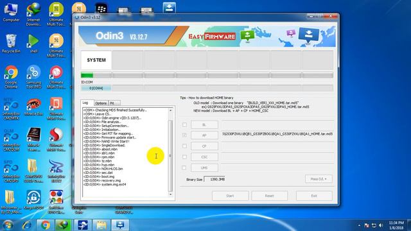This screenshot has height=231, width=411.
Task: Open the SAMSUNG G531F folder on desktop
Action: (x=33, y=171)
